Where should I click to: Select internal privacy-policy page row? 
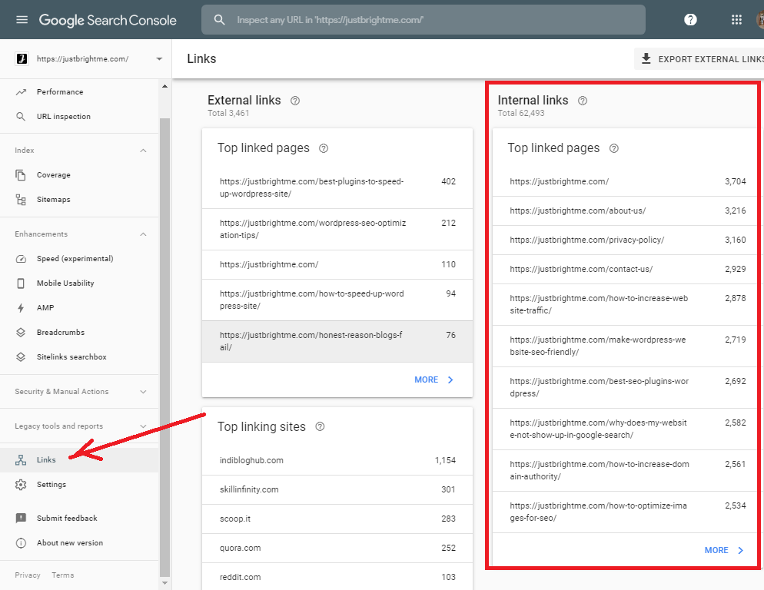pos(625,240)
